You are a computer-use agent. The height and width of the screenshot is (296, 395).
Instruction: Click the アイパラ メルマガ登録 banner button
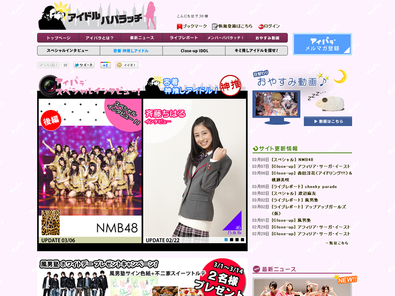(322, 44)
